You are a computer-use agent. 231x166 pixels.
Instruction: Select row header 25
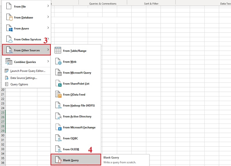[x=3, y=112]
